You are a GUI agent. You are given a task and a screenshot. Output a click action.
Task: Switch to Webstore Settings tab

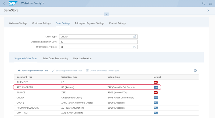coord(18,23)
